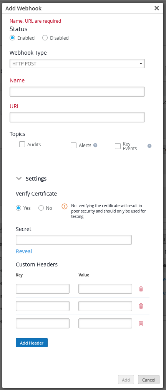Image resolution: width=166 pixels, height=390 pixels.
Task: Select the Disabled status radio button
Action: 45,38
